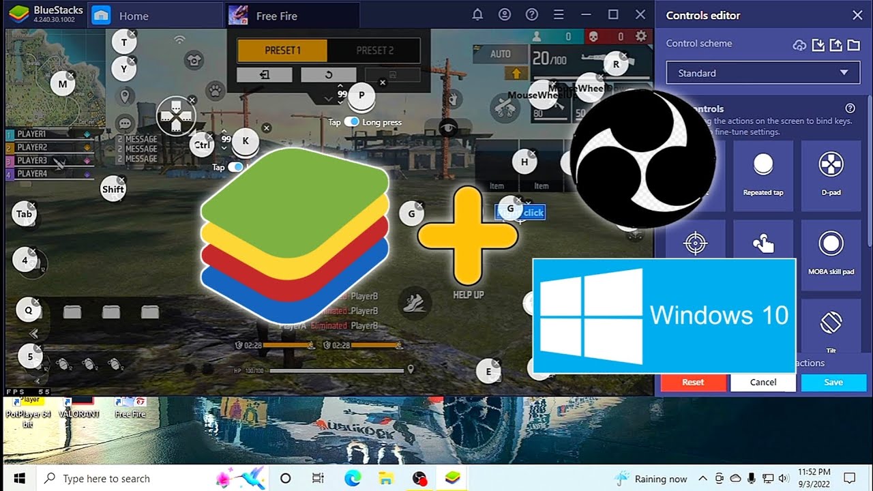Select PRESET 1 tab

click(x=282, y=50)
